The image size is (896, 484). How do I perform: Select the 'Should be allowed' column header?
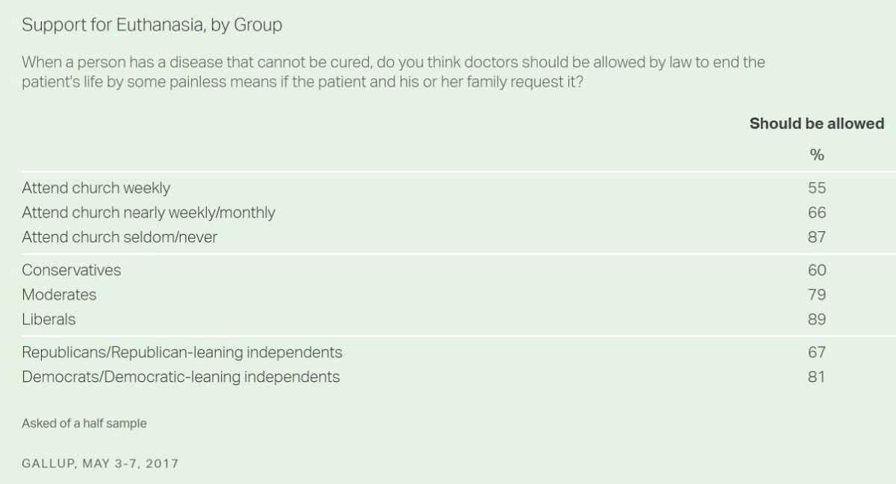817,124
